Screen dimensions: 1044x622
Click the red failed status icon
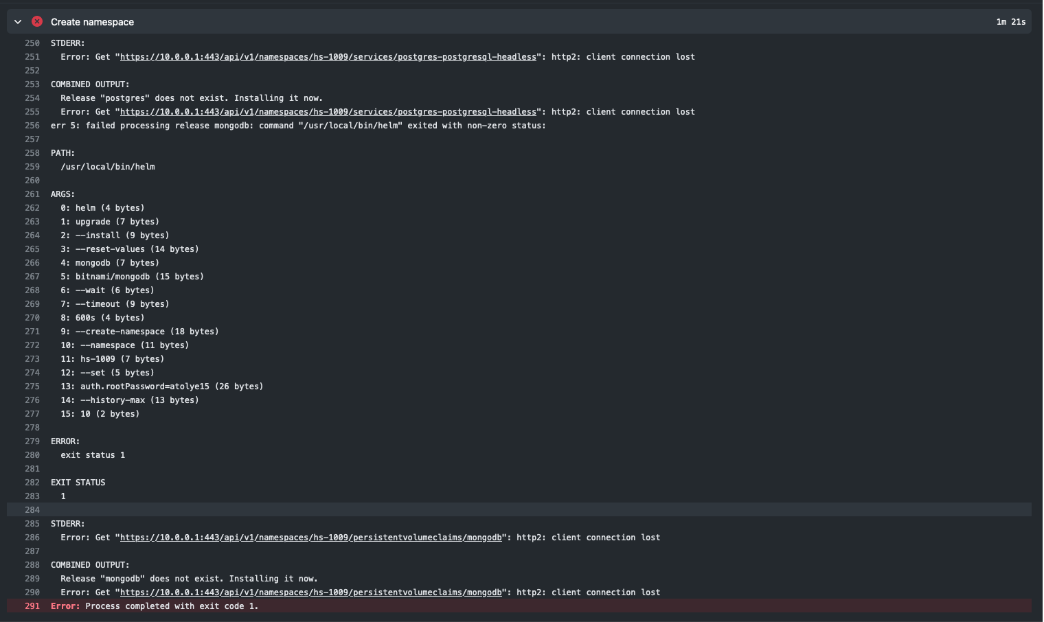(x=37, y=22)
